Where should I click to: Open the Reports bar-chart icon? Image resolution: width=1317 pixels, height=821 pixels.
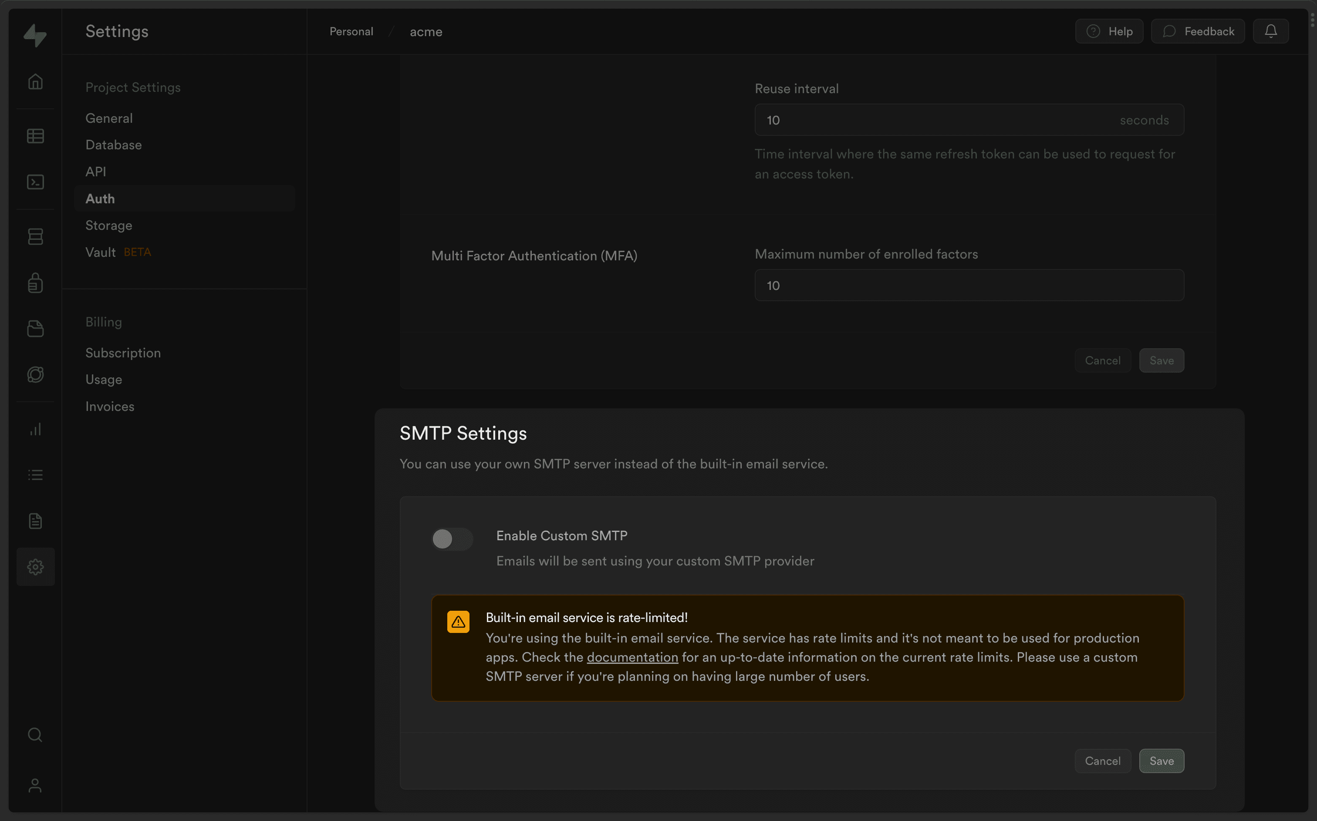coord(35,429)
